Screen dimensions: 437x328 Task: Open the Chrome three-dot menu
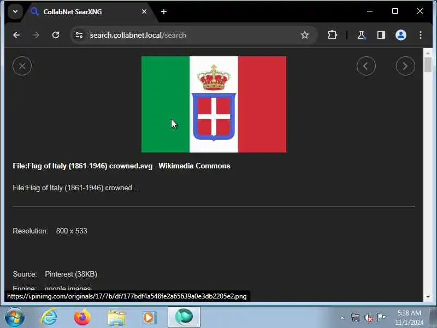pyautogui.click(x=420, y=35)
